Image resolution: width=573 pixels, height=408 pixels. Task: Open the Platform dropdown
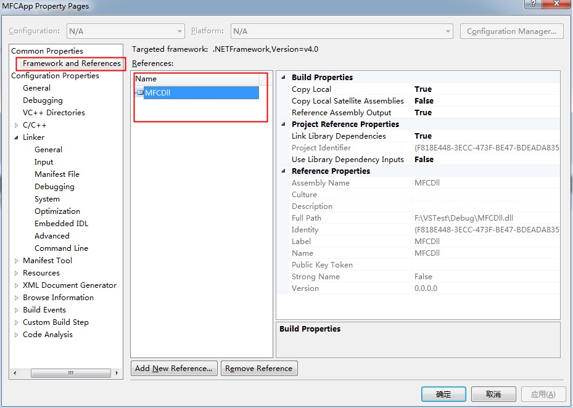[x=342, y=31]
